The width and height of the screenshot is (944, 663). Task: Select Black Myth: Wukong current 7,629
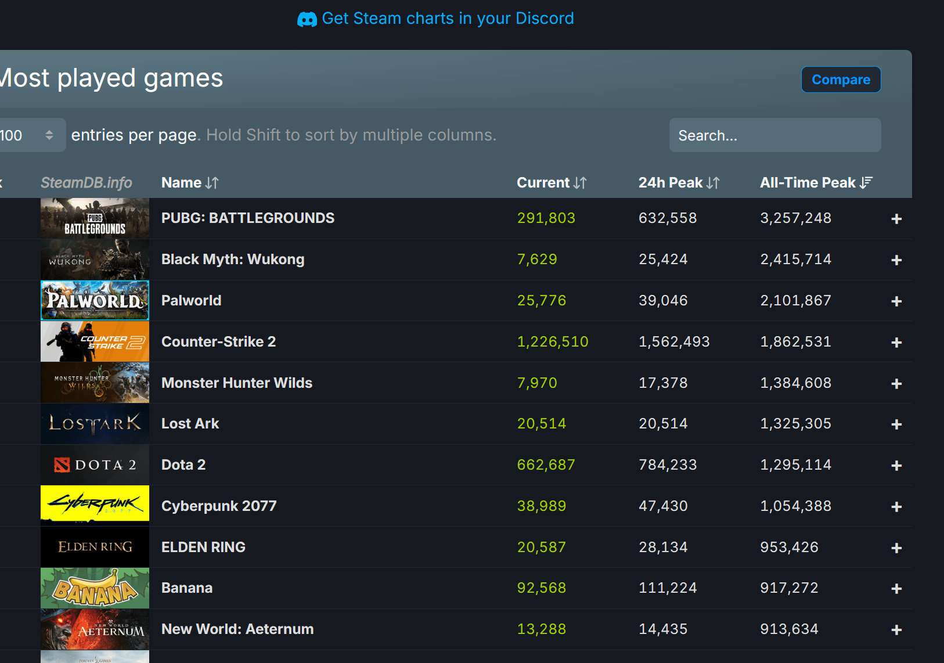(537, 260)
